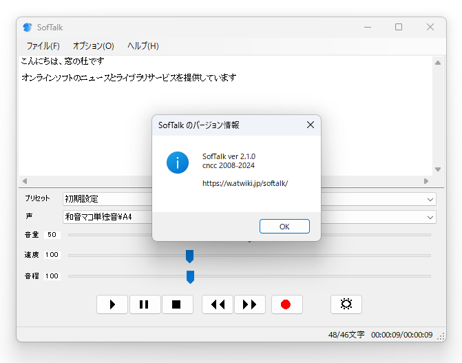Image resolution: width=462 pixels, height=363 pixels.
Task: Click the blue info icon in the dialog
Action: click(x=178, y=163)
